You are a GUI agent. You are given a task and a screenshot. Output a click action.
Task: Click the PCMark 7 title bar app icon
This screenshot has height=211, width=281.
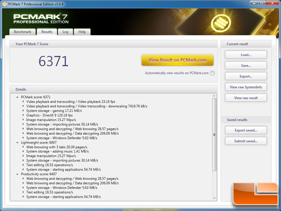[x=4, y=4]
